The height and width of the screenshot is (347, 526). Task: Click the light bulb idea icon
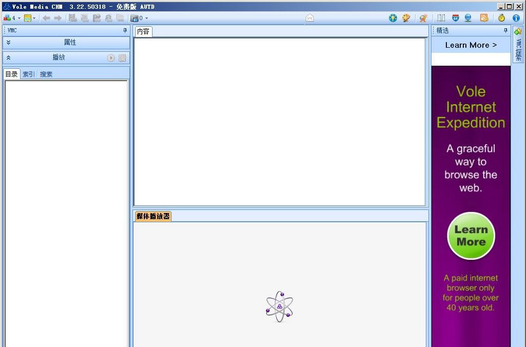pos(393,18)
